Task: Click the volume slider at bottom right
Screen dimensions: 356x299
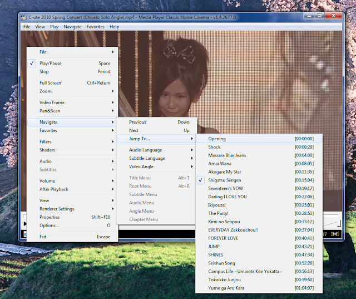Action: [x=332, y=224]
